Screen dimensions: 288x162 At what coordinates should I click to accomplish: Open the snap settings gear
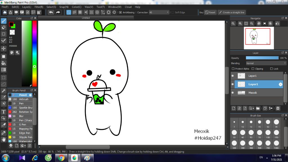(x=114, y=12)
